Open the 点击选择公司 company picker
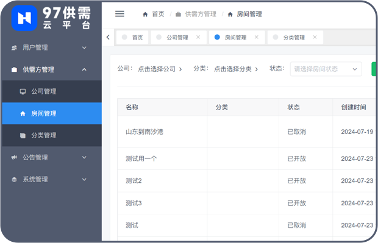The image size is (378, 243). click(160, 69)
